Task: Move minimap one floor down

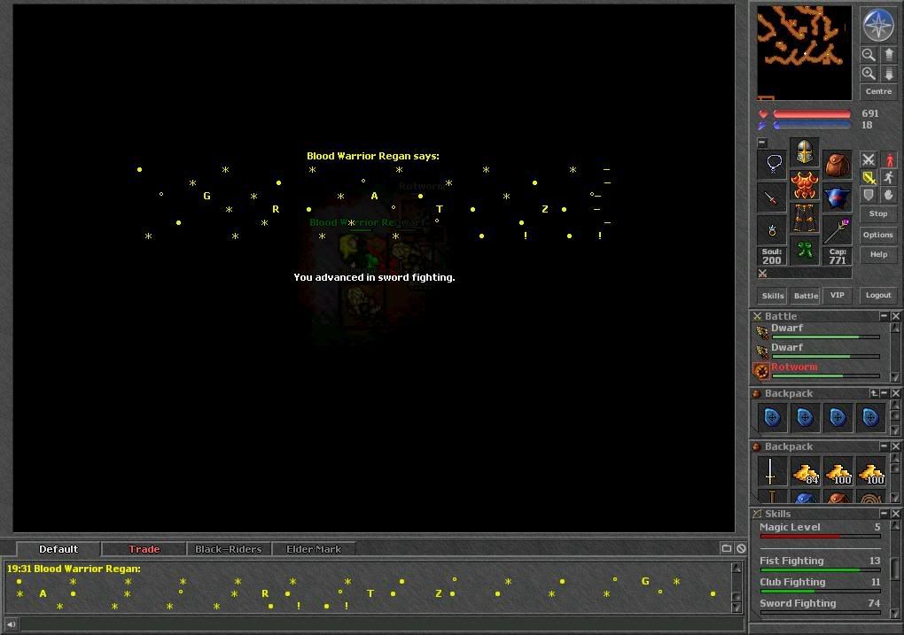Action: [x=888, y=74]
